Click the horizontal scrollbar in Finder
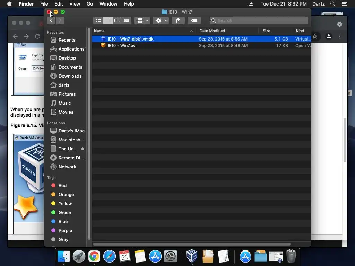Viewport: 355px width, 266px height. 191,244
